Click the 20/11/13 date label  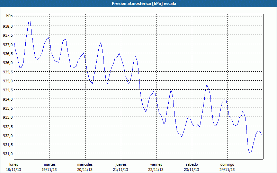[x=85, y=170]
